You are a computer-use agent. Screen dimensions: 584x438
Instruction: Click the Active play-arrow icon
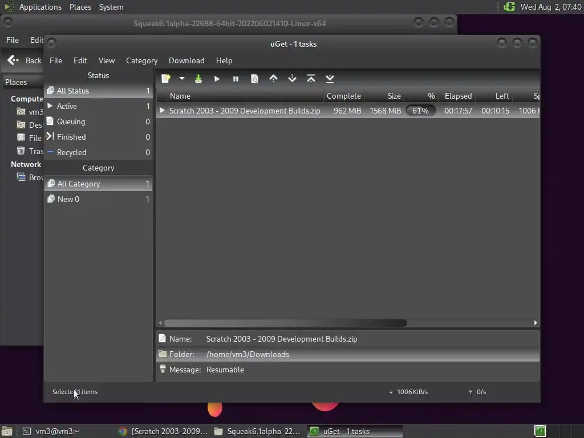(50, 106)
